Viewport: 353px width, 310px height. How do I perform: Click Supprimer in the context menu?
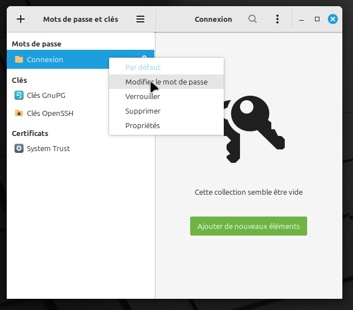pos(143,111)
